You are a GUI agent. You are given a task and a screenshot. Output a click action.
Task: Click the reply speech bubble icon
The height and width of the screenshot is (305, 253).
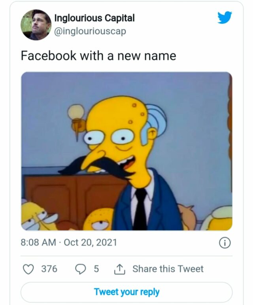[81, 269]
